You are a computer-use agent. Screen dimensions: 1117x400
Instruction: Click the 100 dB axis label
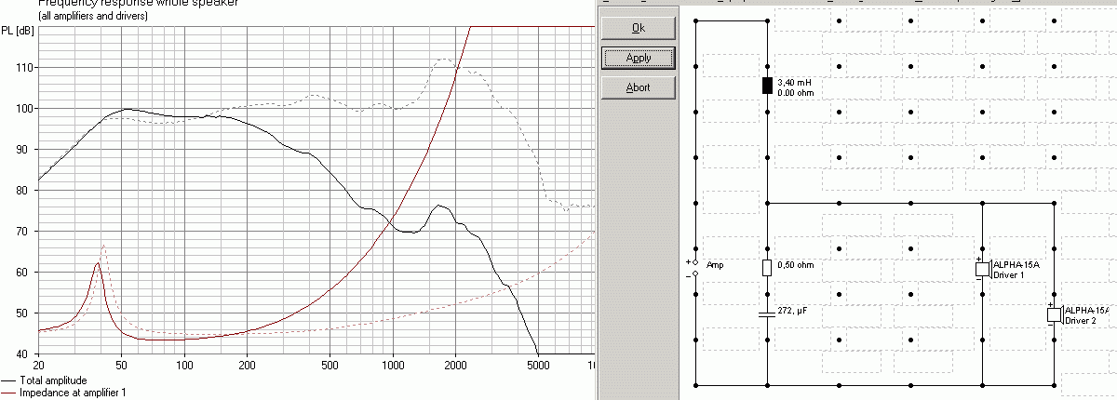[26, 109]
